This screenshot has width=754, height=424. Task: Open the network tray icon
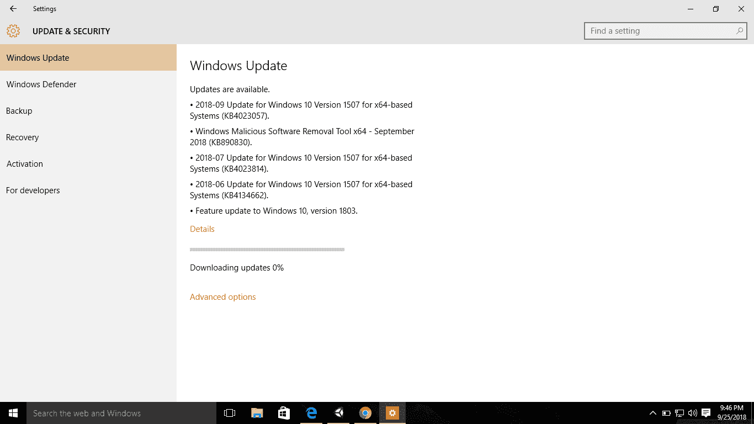coord(679,413)
